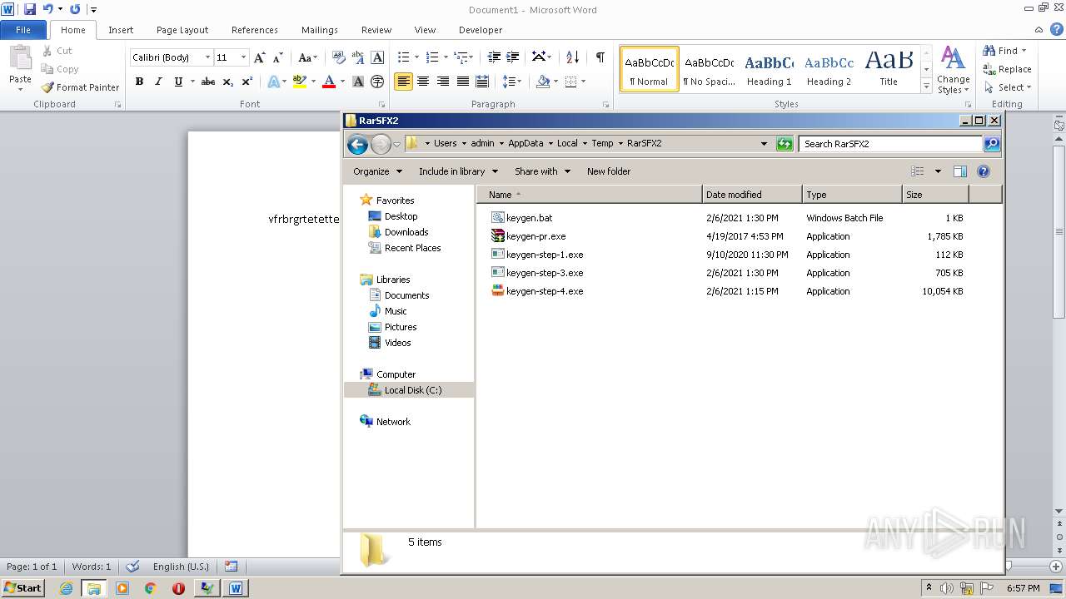Open the Font name dropdown
The height and width of the screenshot is (599, 1066).
(x=207, y=57)
